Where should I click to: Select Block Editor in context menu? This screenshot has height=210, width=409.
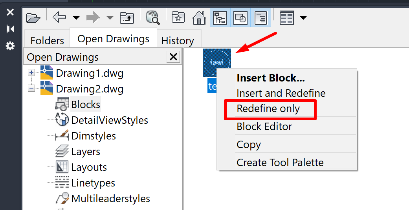(264, 127)
